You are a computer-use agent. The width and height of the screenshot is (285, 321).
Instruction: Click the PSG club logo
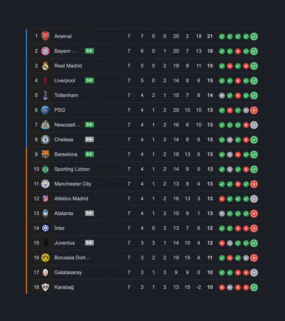click(x=45, y=110)
